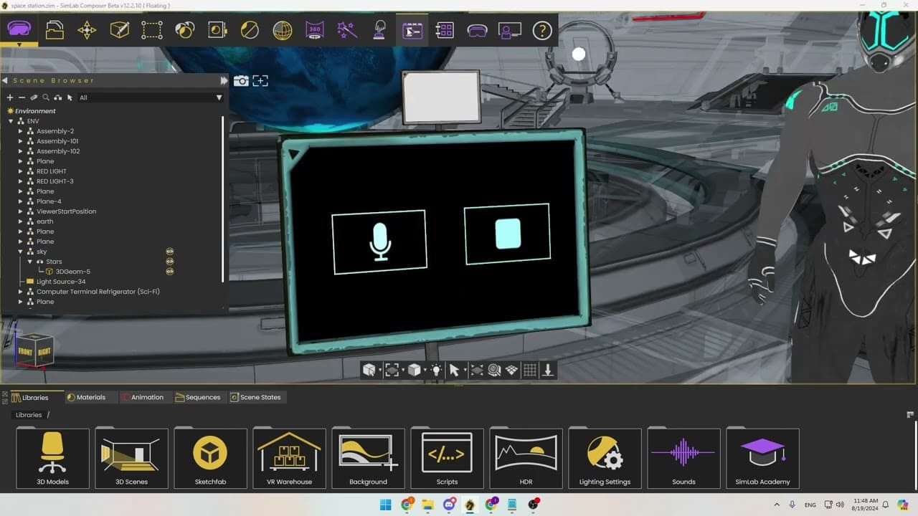
Task: Toggle the light bulb shading icon in viewport
Action: [436, 369]
